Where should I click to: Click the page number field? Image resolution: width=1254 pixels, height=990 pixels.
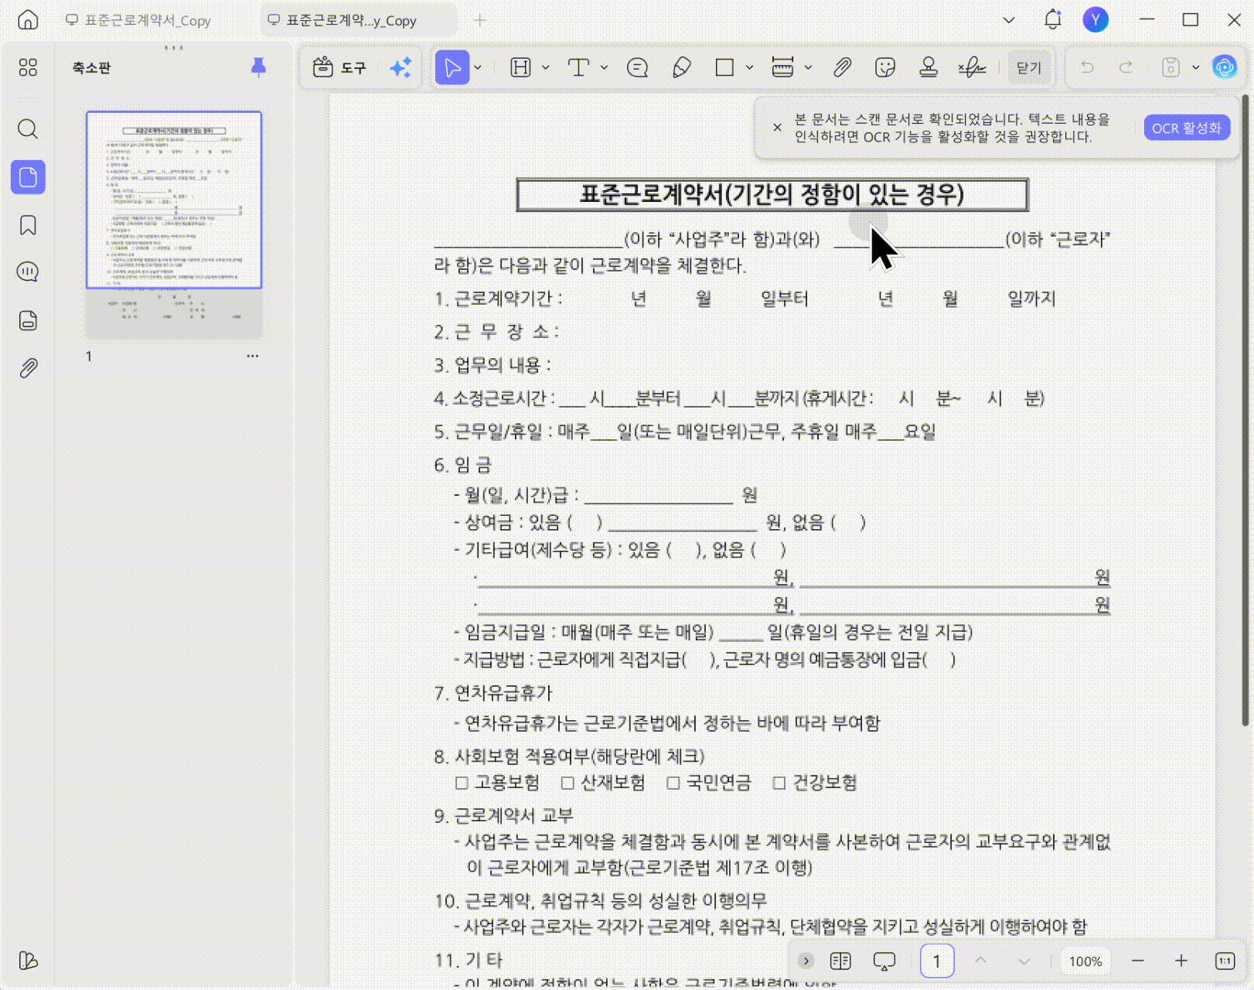[937, 961]
